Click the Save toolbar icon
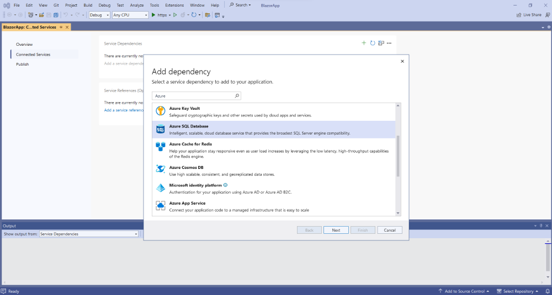Screen dimensions: 552x295 [49, 15]
